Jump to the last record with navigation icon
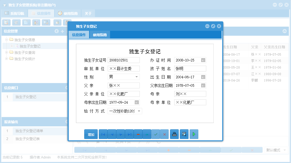291x163 pixels. coord(129,134)
